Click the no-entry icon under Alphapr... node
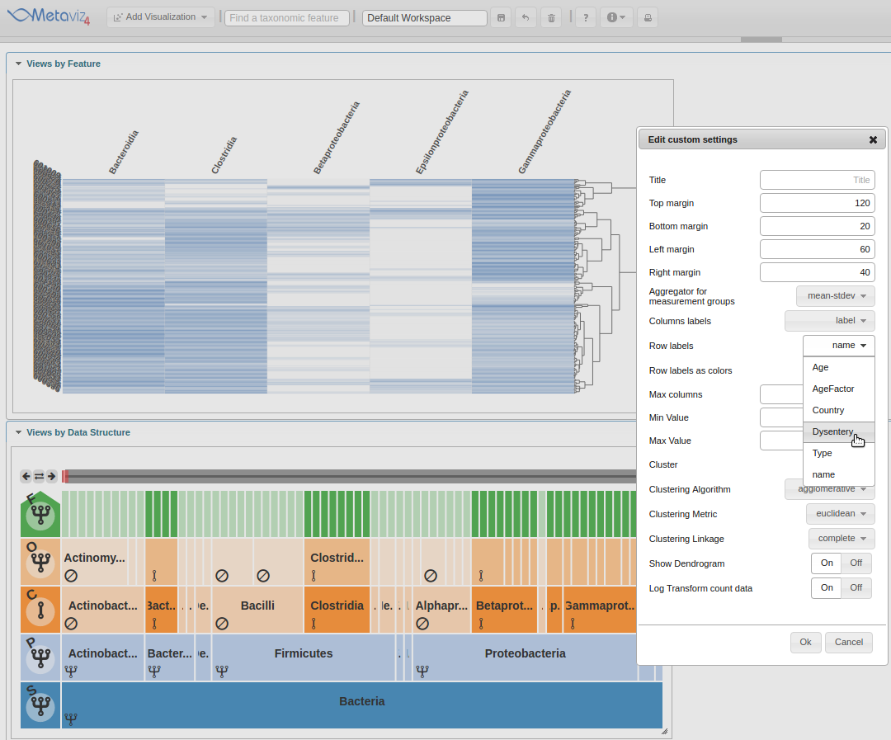891x740 pixels. (422, 624)
